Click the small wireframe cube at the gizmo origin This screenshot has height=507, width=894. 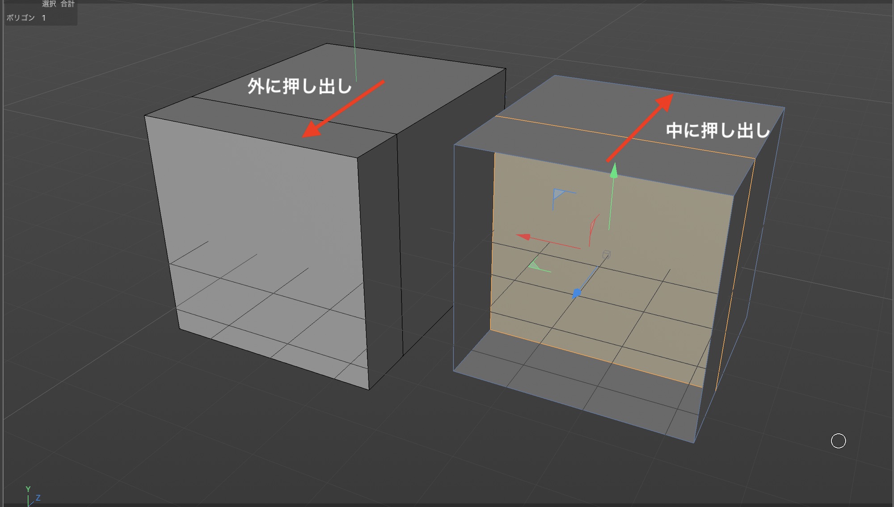[606, 255]
